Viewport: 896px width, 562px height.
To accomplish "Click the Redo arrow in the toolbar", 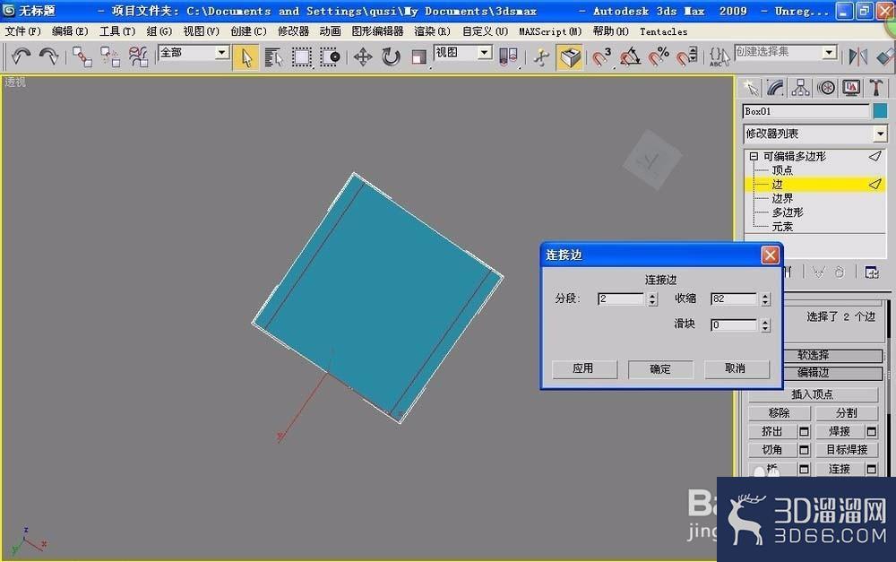I will click(49, 56).
